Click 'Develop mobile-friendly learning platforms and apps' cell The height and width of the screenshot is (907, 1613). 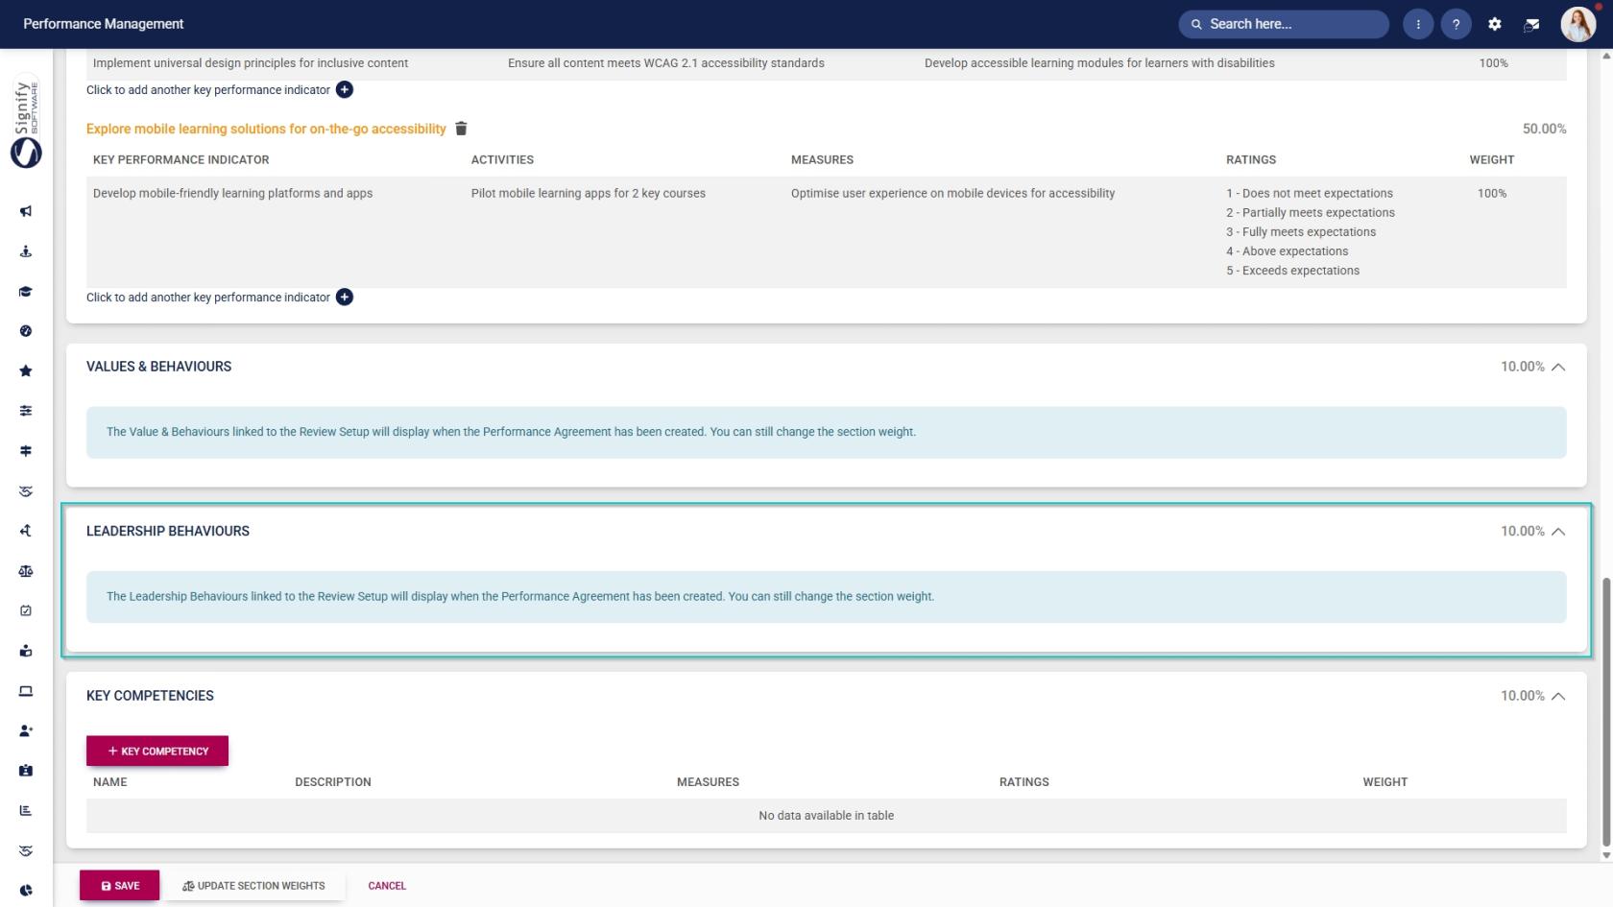click(x=232, y=193)
